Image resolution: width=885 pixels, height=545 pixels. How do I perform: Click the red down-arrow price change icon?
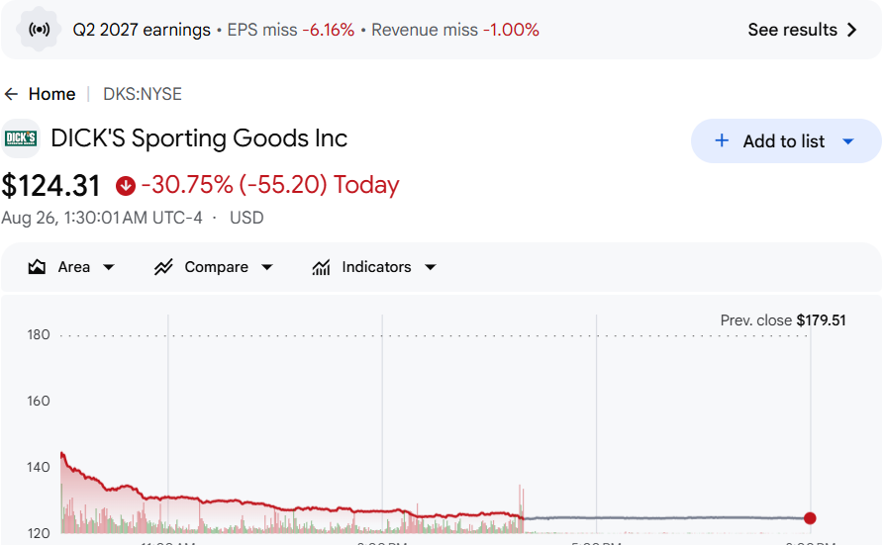tap(126, 186)
